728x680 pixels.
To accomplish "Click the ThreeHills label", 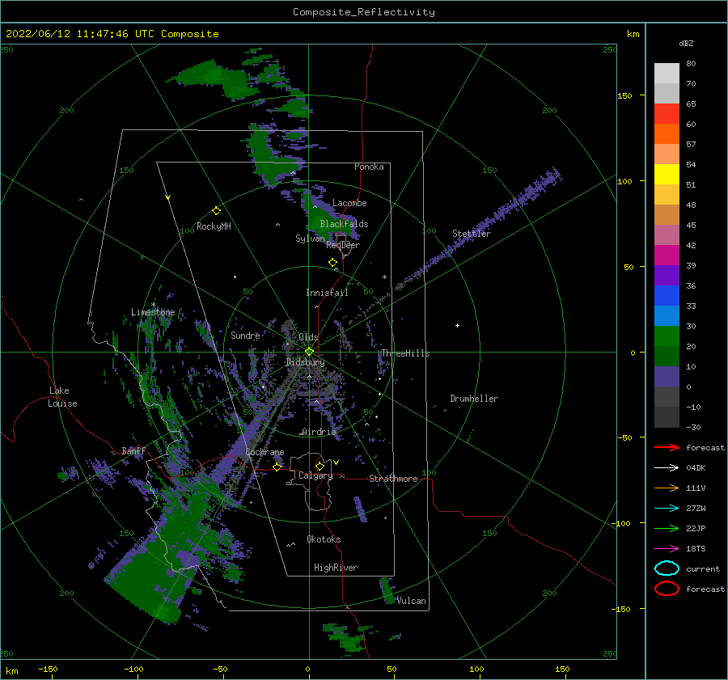I will [x=405, y=353].
